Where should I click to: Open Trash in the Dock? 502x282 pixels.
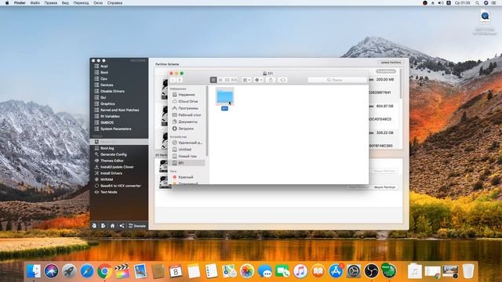pos(468,271)
